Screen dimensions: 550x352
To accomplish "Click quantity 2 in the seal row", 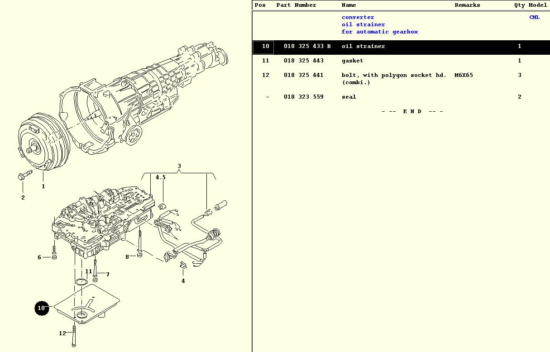I will [x=520, y=97].
